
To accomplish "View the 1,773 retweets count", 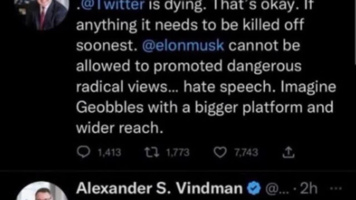I will pos(177,152).
